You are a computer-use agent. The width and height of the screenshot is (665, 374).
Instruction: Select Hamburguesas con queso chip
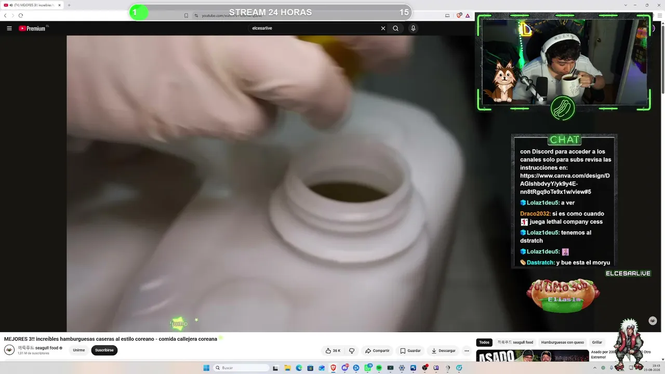[x=563, y=342]
